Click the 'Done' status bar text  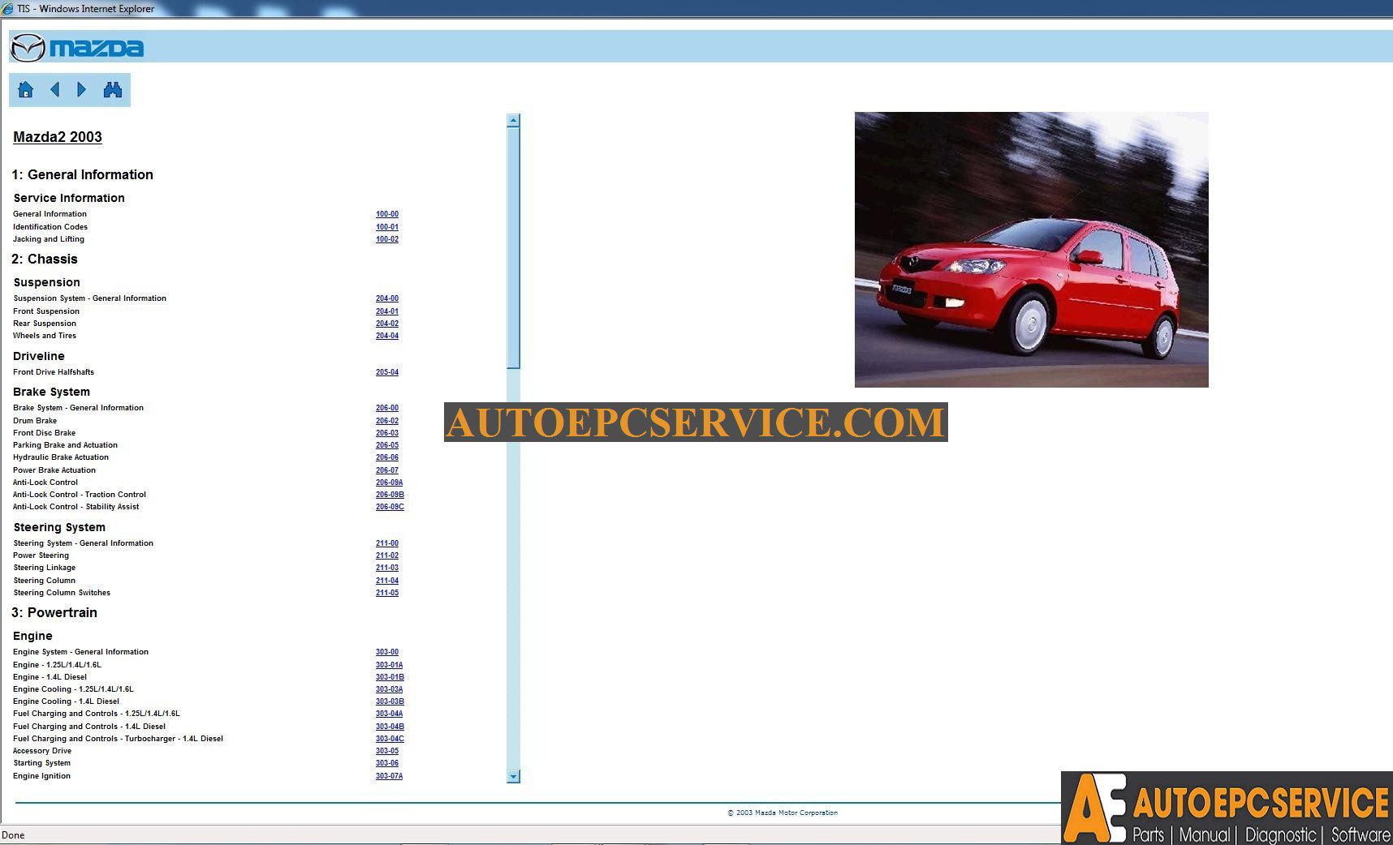click(13, 835)
